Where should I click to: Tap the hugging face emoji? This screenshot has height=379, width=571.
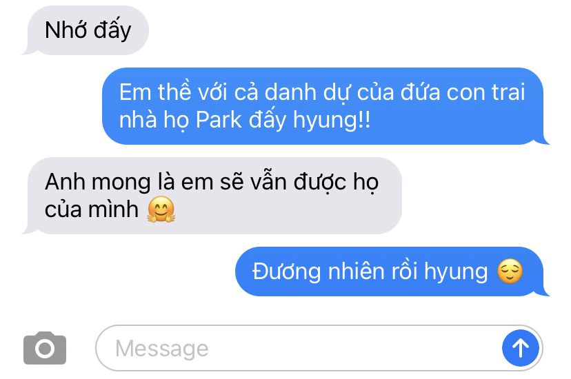click(161, 209)
